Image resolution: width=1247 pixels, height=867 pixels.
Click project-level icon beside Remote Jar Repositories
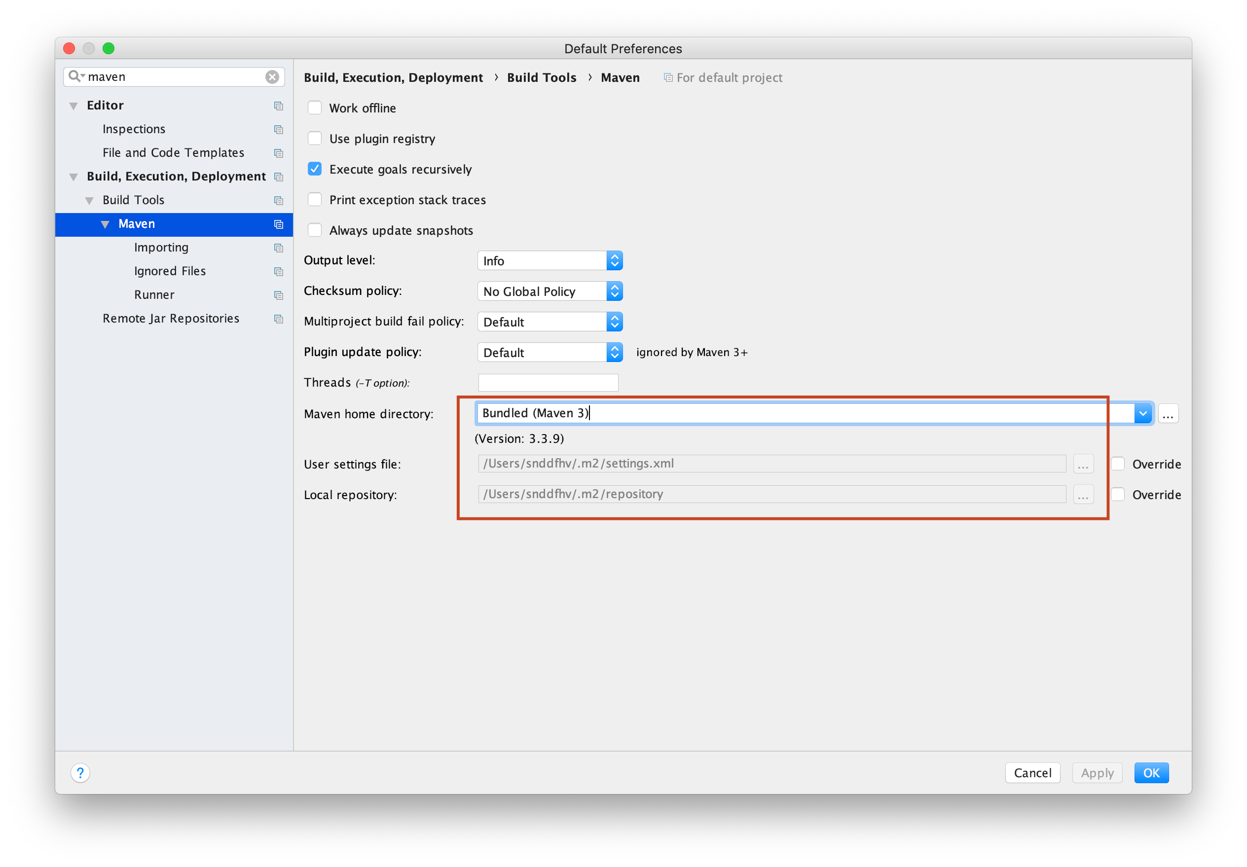[x=279, y=319]
